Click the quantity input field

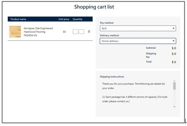(x=78, y=32)
